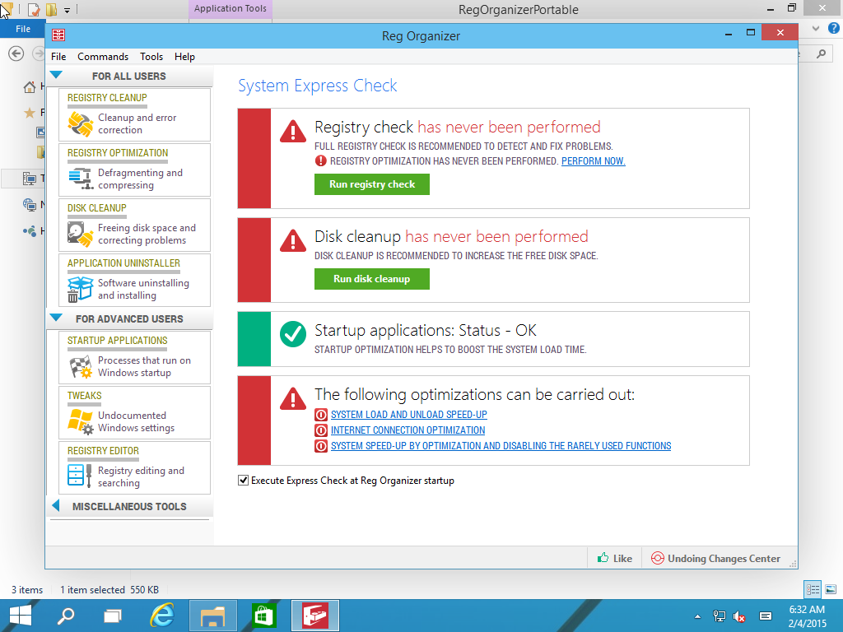This screenshot has height=632, width=843.
Task: Open the Commands menu
Action: coord(103,57)
